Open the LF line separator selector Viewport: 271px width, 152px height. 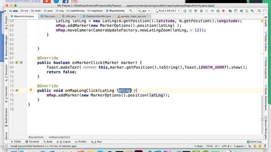(217, 146)
